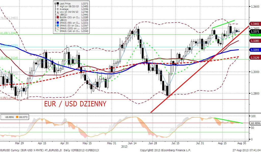The image size is (261, 152).
Task: Click the dark blue SMAVG (55) swatch
Action: click(x=58, y=23)
